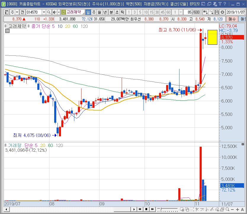Toggle the 전 button beside stock code
247x214 pixels.
[23, 12]
